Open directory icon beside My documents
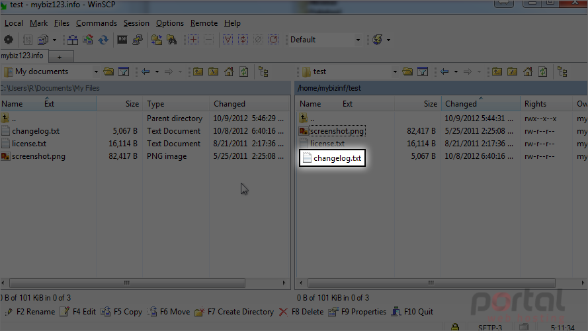 coord(108,71)
